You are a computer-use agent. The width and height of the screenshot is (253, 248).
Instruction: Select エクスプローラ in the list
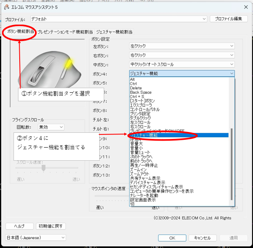179,105
